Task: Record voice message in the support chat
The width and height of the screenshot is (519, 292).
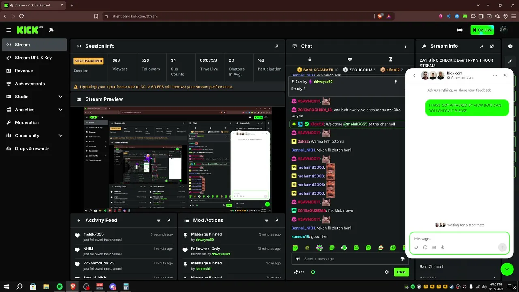Action: pyautogui.click(x=442, y=247)
